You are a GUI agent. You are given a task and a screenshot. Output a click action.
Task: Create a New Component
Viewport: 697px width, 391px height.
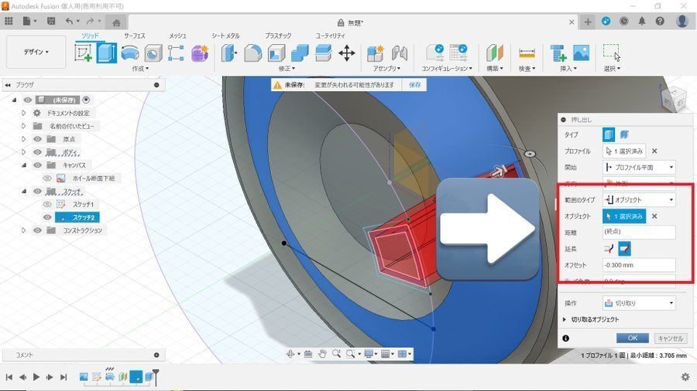tap(376, 53)
